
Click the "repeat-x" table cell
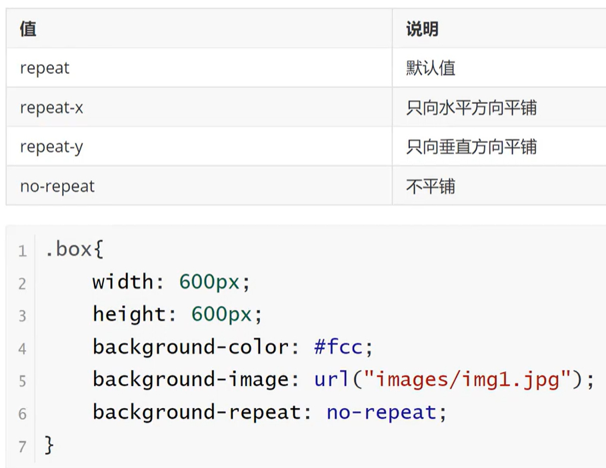click(x=51, y=107)
